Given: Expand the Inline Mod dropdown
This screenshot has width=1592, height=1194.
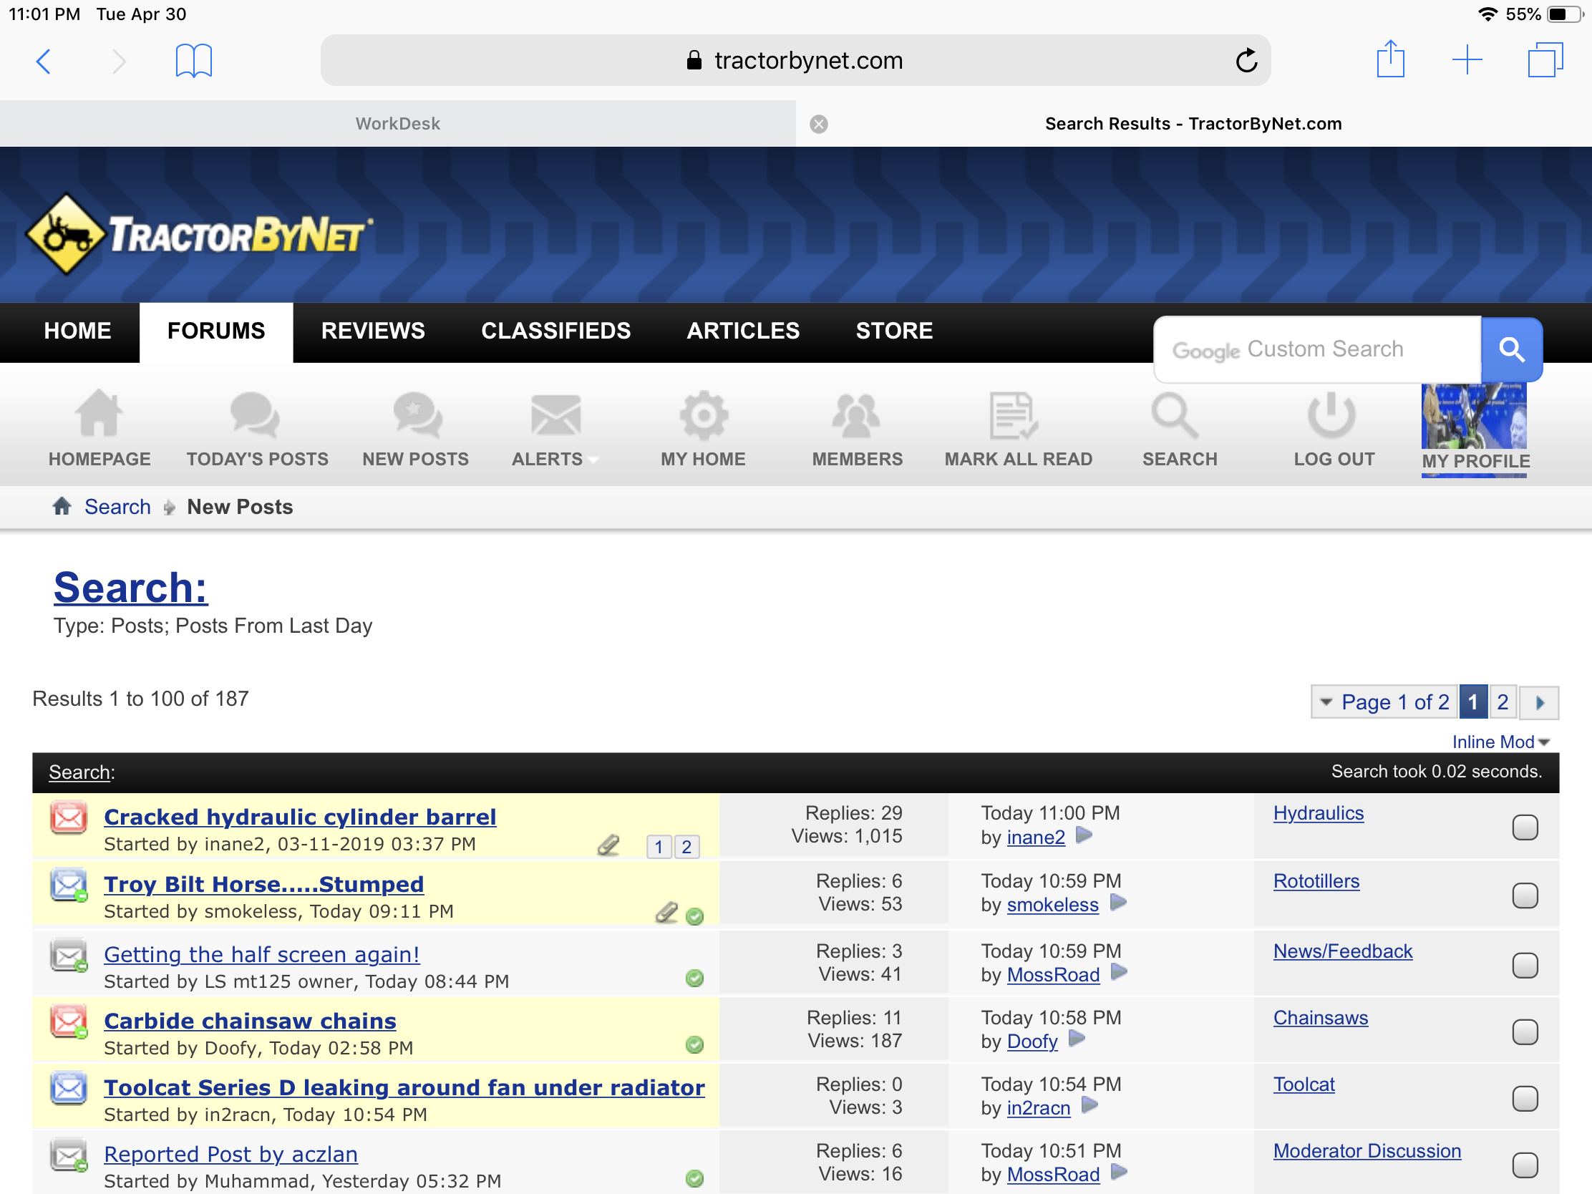Looking at the screenshot, I should click(x=1500, y=742).
